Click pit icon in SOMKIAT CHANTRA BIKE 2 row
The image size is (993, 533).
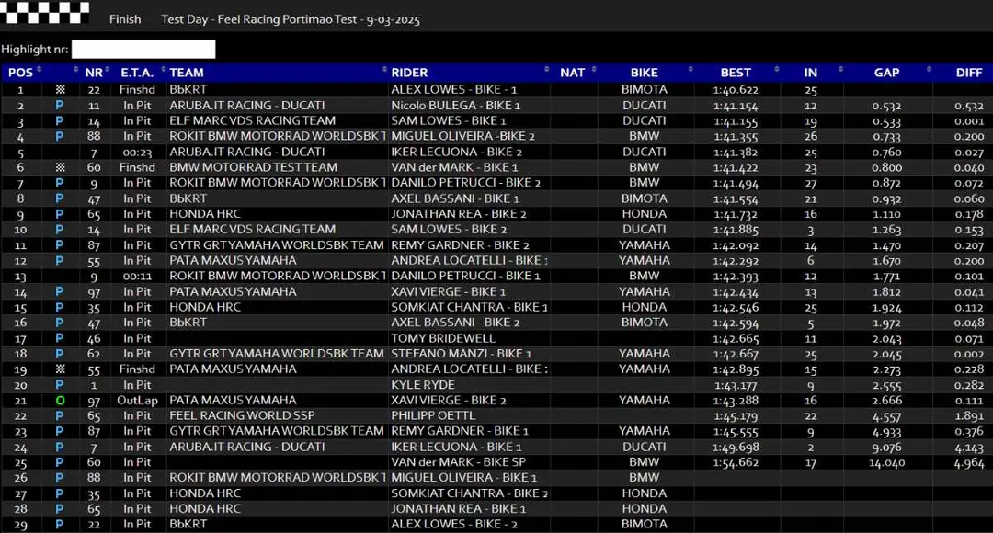[x=60, y=493]
